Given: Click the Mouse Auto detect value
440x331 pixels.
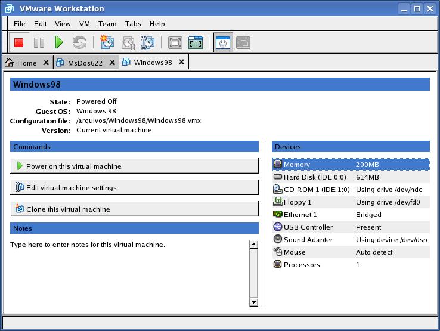Looking at the screenshot, I should 374,252.
